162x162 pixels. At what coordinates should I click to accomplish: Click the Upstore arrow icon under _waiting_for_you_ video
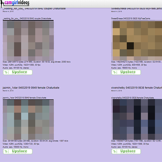[x=6, y=72]
